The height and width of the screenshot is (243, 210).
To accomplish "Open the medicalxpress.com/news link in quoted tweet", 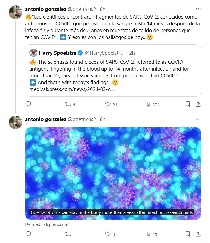I will point(72,89).
